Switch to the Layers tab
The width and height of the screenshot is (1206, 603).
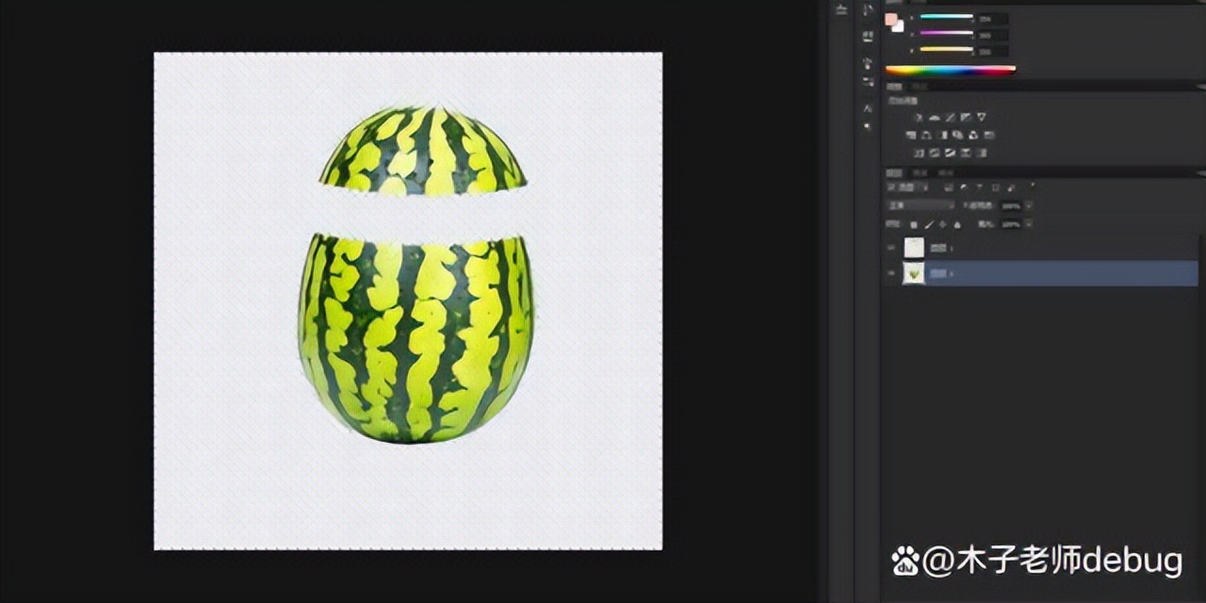(x=894, y=173)
